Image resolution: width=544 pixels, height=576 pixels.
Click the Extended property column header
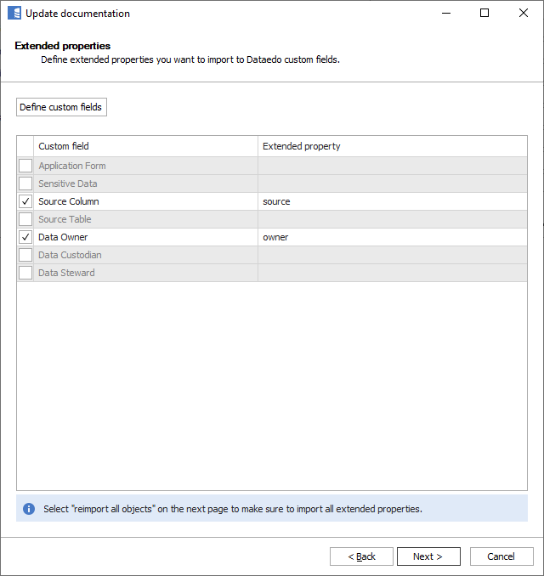[391, 146]
